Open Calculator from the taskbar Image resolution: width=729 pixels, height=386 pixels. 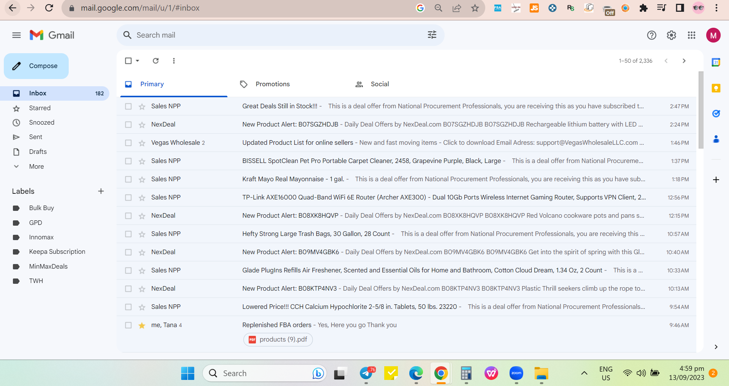tap(466, 373)
